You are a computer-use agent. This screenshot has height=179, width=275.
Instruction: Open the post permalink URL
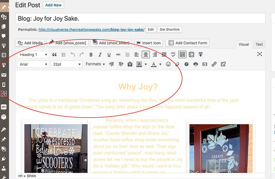pos(92,30)
